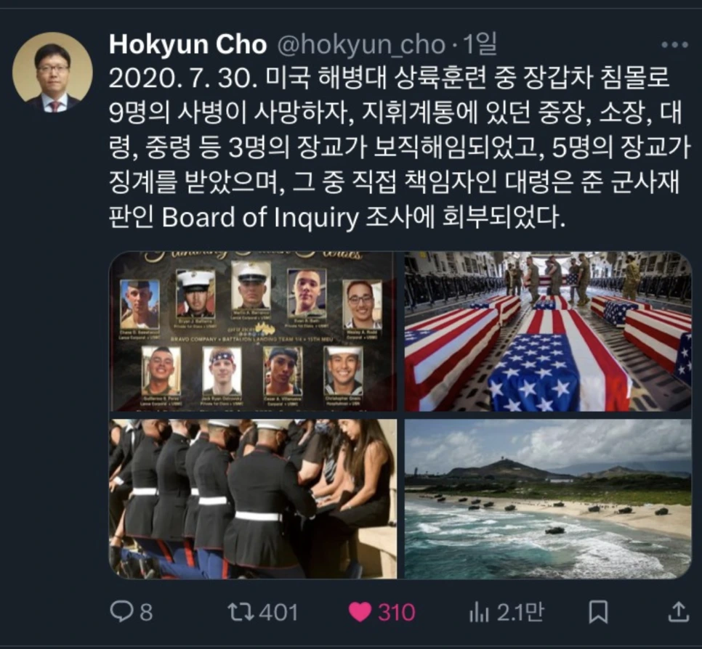Open the memorial portraits photo thumbnail
This screenshot has height=649, width=702.
coord(253,332)
